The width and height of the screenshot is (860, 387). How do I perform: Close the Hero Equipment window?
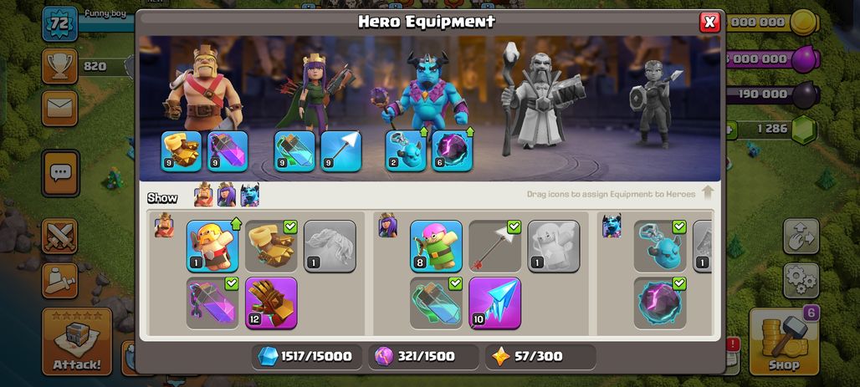(x=709, y=22)
